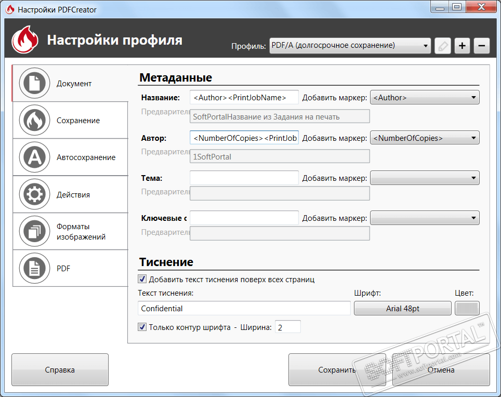Click the Отмена button
The image size is (501, 397).
[441, 369]
